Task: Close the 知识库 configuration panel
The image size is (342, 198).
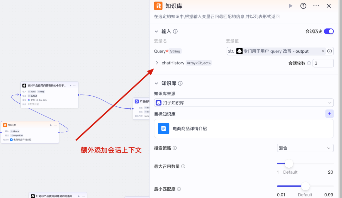Action: coord(329,6)
